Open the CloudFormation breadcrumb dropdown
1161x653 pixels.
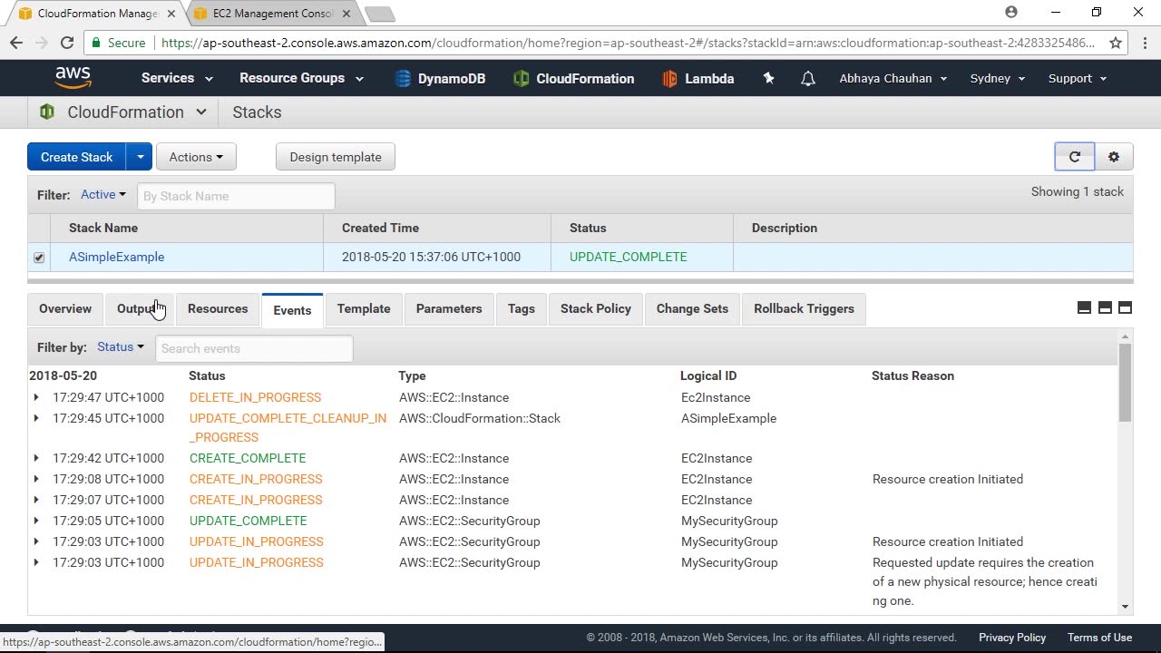pyautogui.click(x=201, y=112)
